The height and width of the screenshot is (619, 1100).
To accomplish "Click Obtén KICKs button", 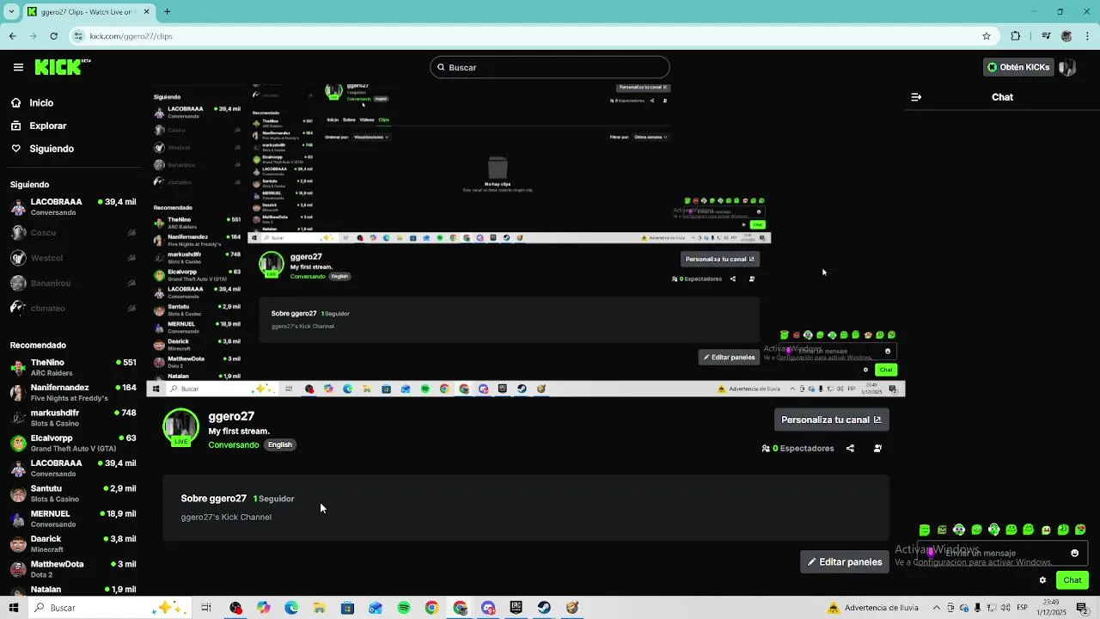I will [x=1018, y=67].
